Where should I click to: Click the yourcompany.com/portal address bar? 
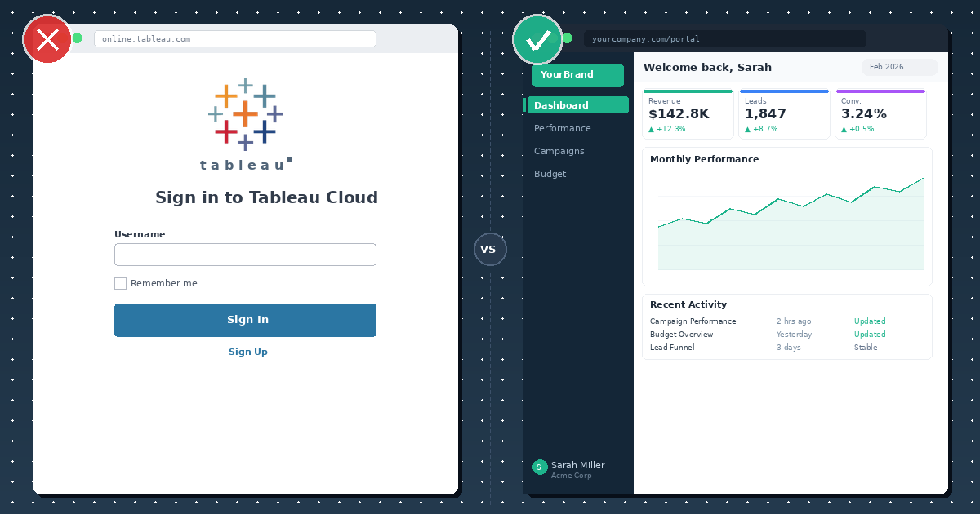(725, 38)
